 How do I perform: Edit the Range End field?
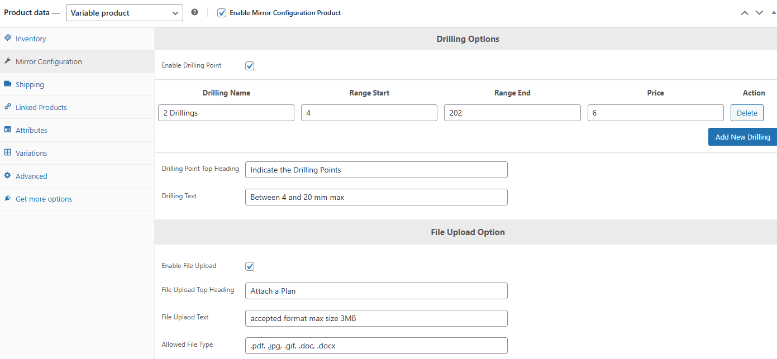512,113
